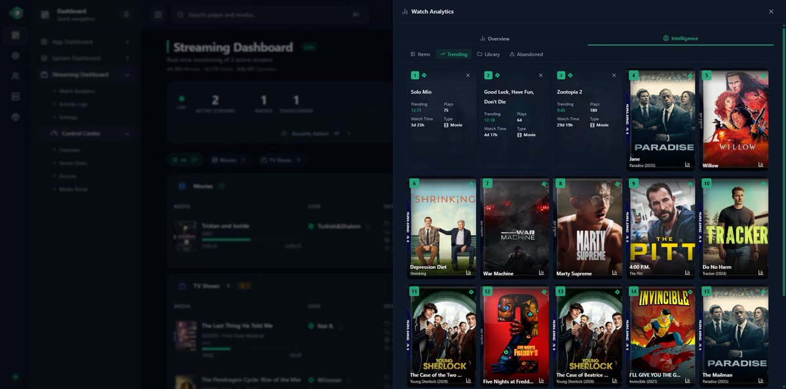Screen dimensions: 786x389
Task: Open the Shrinking poster card
Action: click(441, 229)
